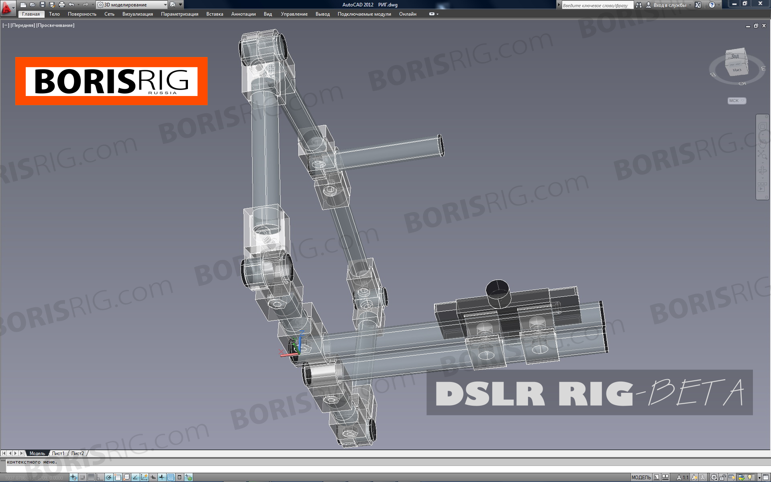Click the МОДЕЛЬ space button in status bar
The image size is (771, 482).
(x=641, y=477)
